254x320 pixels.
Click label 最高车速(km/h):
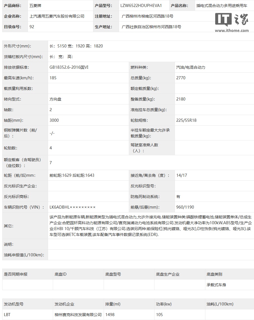[x=19, y=78]
